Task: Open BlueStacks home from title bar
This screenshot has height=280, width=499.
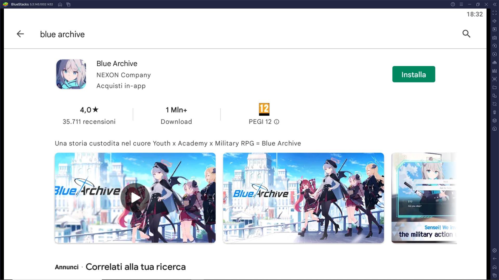Action: 60,4
